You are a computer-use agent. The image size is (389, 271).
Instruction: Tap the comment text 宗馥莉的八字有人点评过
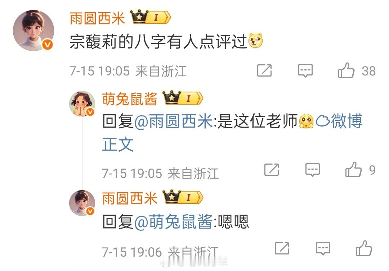coord(158,41)
